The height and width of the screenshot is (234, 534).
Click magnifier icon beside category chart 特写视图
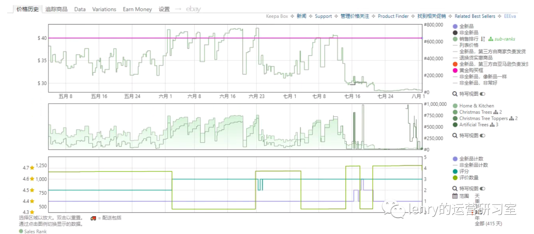(x=455, y=135)
